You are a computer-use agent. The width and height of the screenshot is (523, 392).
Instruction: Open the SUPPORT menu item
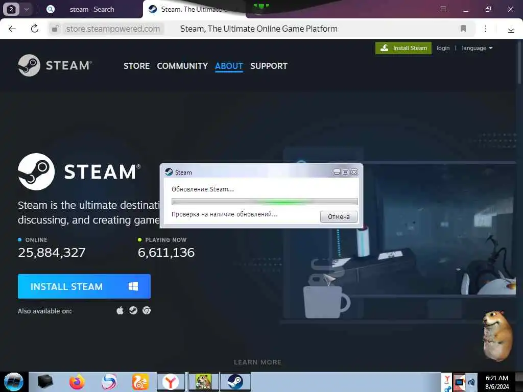coord(269,66)
